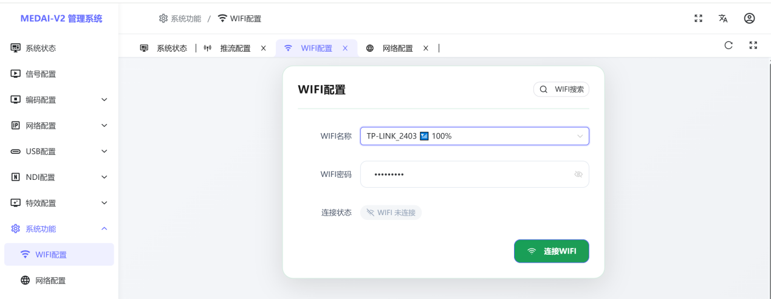Screen dimensions: 771x299
Task: Expand the 特效配置 menu chevron
Action: click(104, 203)
